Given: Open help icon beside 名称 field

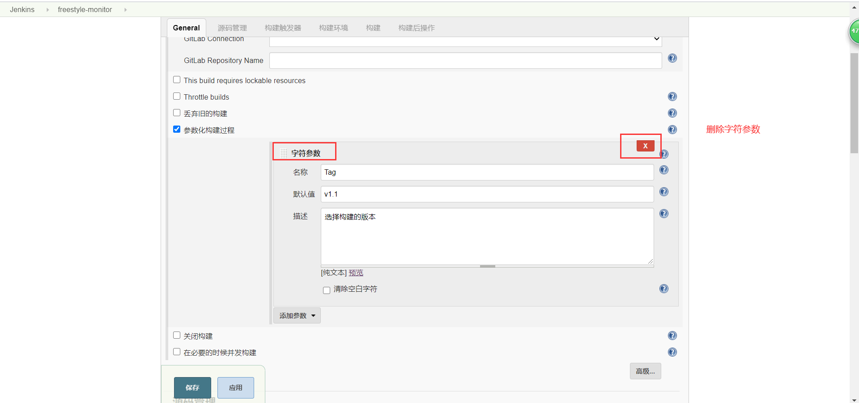Looking at the screenshot, I should [664, 170].
